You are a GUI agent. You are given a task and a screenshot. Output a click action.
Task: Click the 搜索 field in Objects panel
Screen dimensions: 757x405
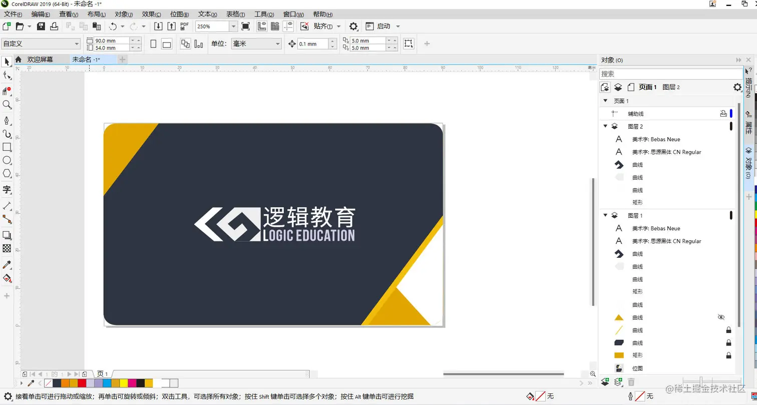[671, 74]
